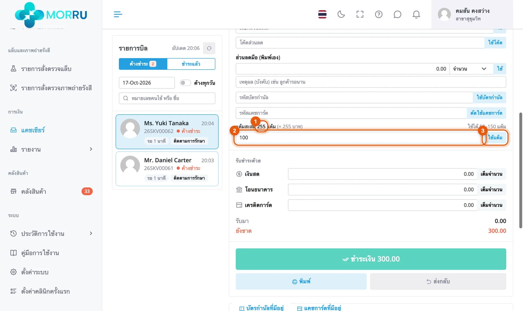Click ตัดใช้แคชการ์ด button
Screen dimensions: 523x311
click(486, 113)
